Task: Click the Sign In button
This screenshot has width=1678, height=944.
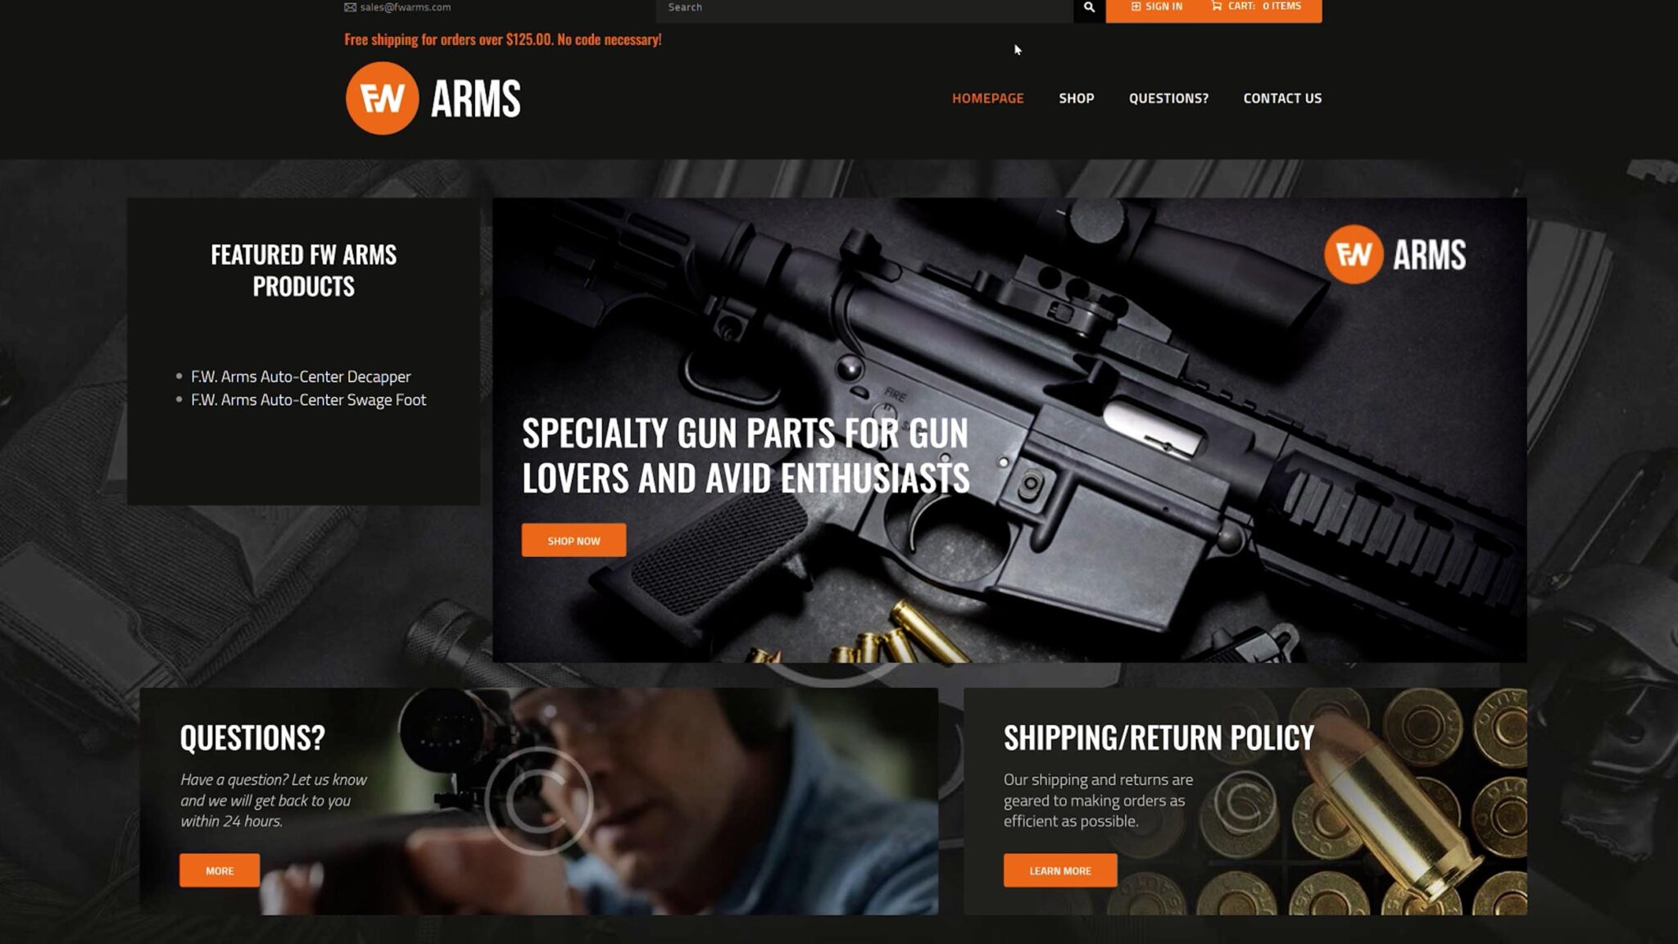Action: pos(1156,7)
